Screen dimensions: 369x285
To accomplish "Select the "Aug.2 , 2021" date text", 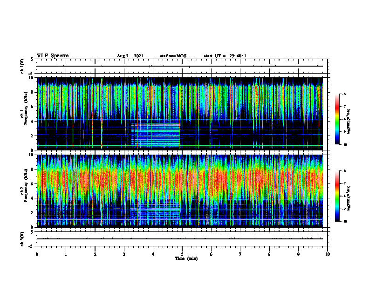I will coord(130,56).
